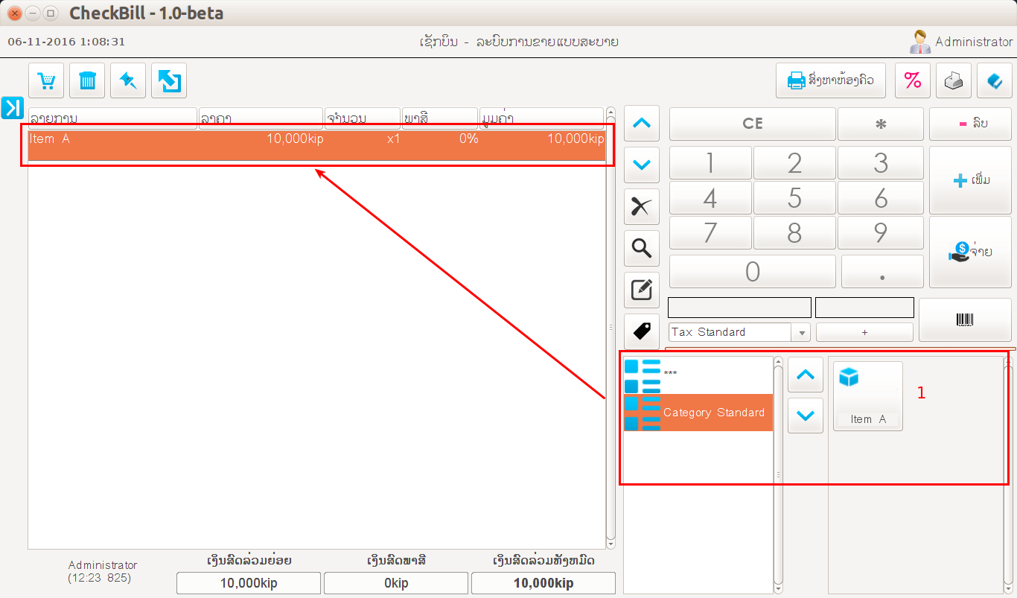Add the Item A product tile
The image size is (1017, 598).
tap(867, 396)
